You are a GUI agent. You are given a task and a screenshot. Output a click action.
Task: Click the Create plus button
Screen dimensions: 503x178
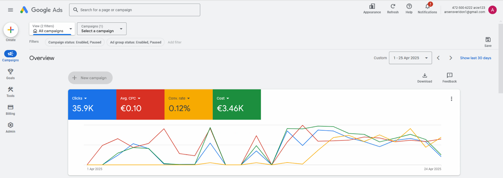[x=11, y=30]
